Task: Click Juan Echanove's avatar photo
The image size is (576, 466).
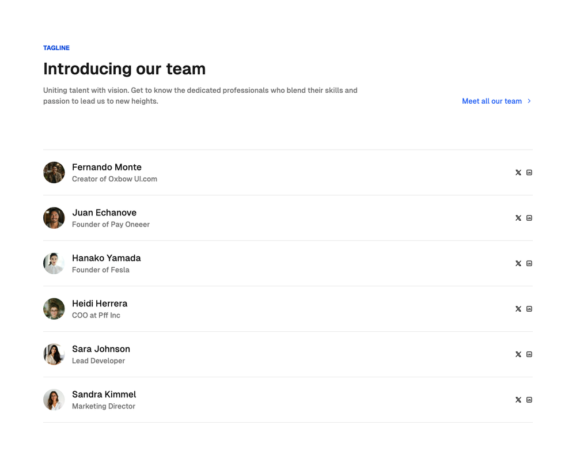Action: pos(54,218)
